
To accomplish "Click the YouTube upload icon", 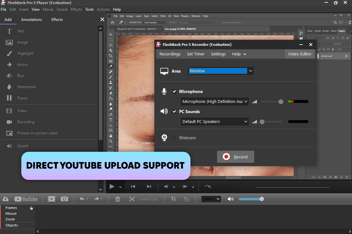I will pyautogui.click(x=26, y=199).
